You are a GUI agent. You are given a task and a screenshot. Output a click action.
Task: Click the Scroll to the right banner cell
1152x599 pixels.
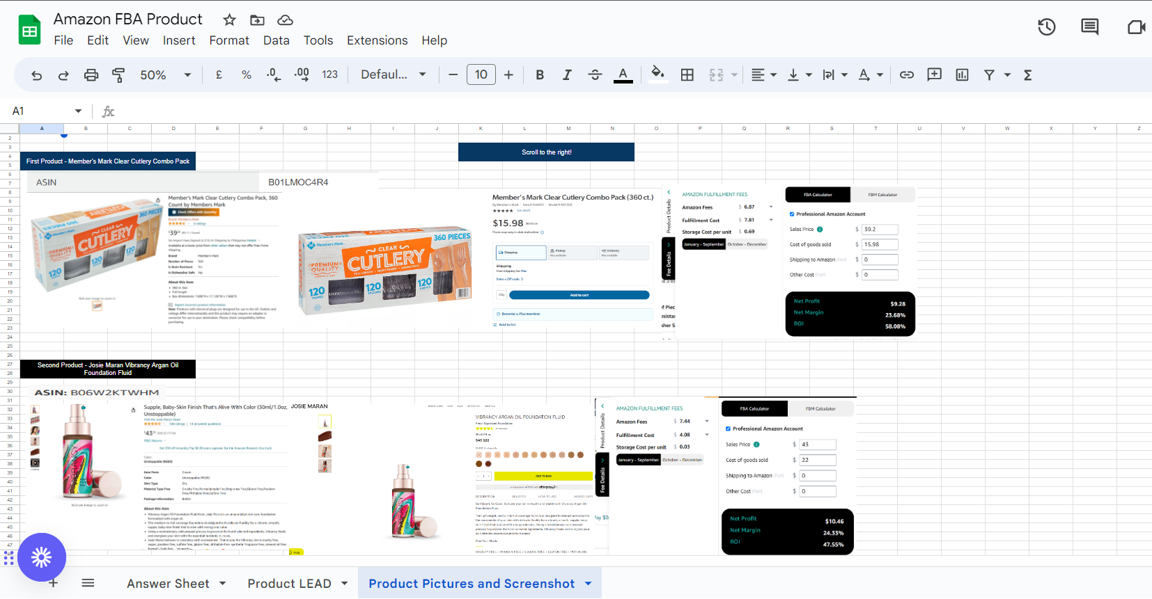[546, 152]
